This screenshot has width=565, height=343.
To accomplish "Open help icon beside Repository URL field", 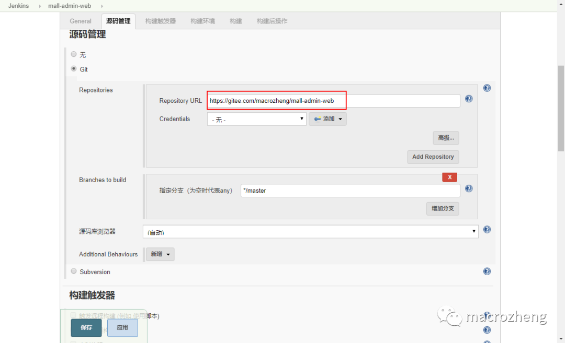I will point(468,99).
